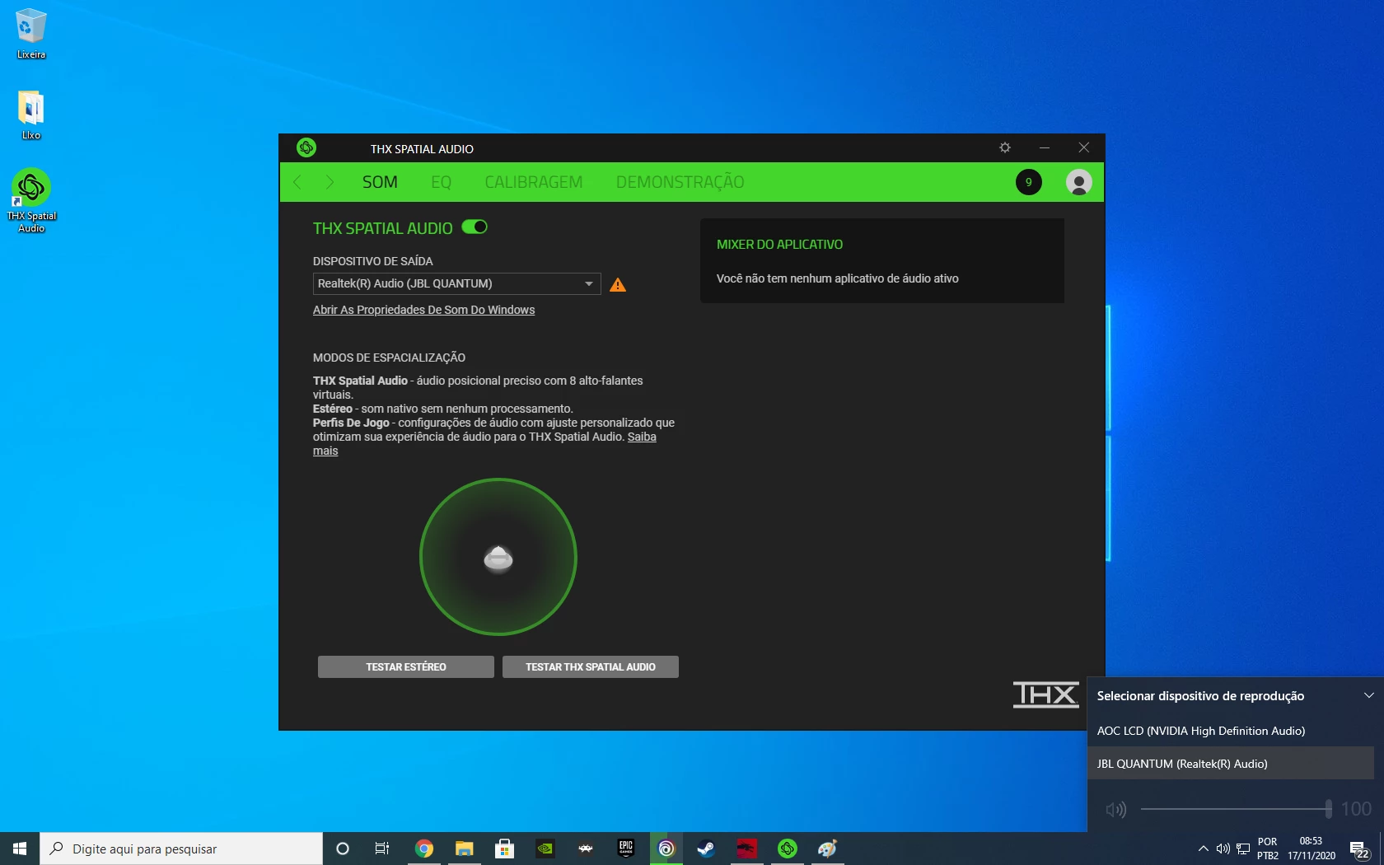Screen dimensions: 1384x865
Task: Toggle THX Spatial Audio switch off
Action: coord(475,227)
